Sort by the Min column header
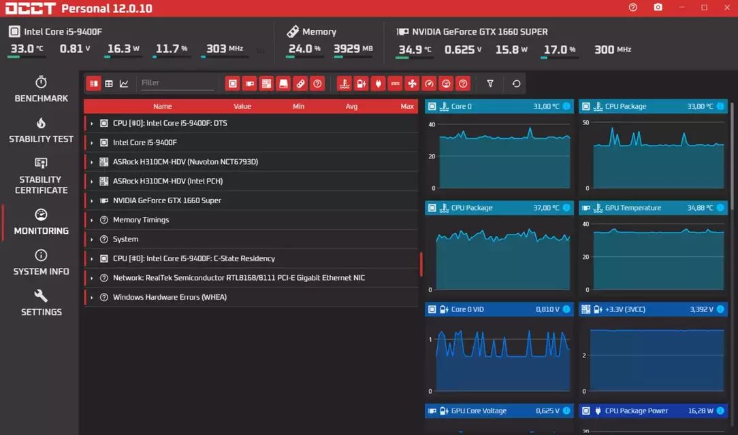This screenshot has width=738, height=435. (298, 106)
